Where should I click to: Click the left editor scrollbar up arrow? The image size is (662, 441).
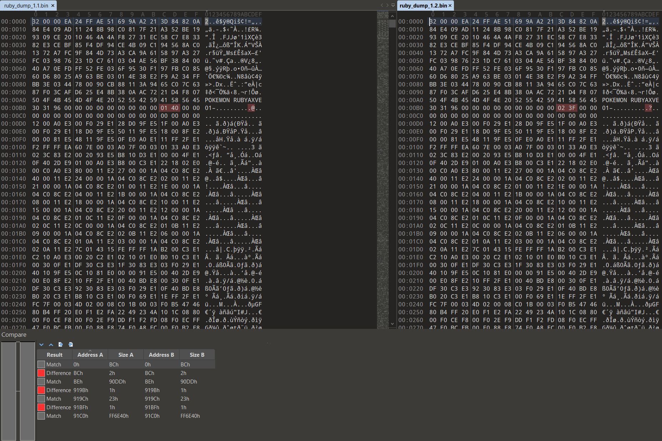392,16
